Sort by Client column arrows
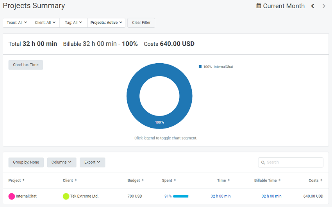This screenshot has height=207, width=332. coord(76,180)
